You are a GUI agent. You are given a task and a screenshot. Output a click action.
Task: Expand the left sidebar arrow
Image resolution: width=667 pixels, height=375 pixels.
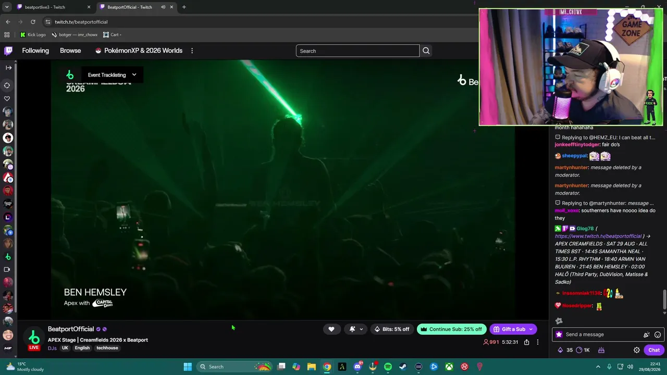pyautogui.click(x=8, y=68)
